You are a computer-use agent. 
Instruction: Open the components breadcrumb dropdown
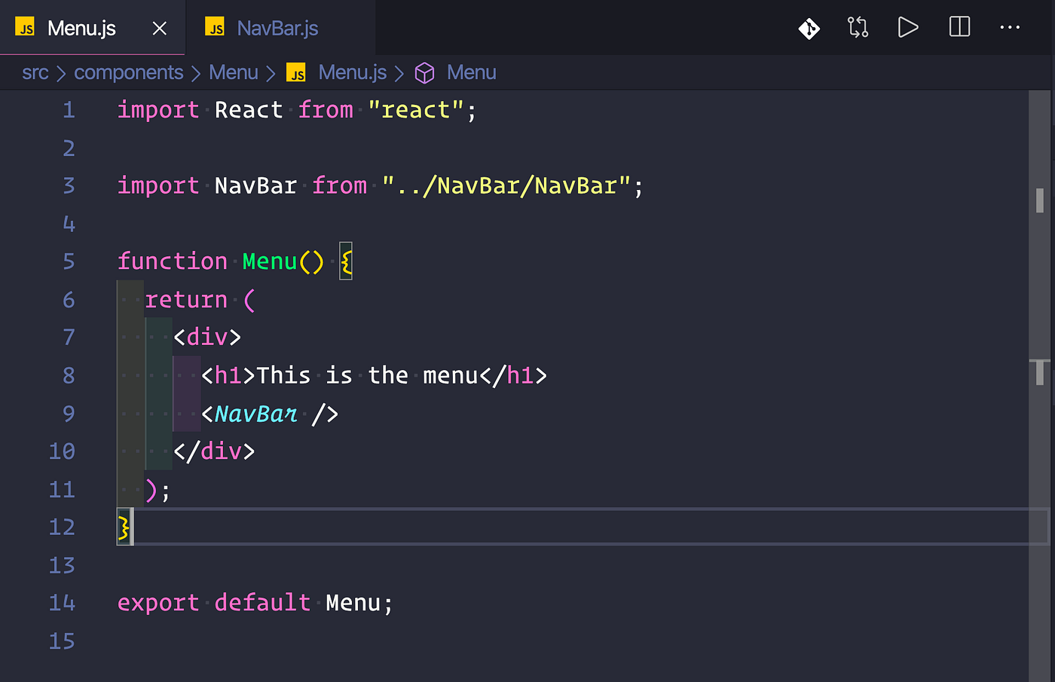(x=128, y=72)
